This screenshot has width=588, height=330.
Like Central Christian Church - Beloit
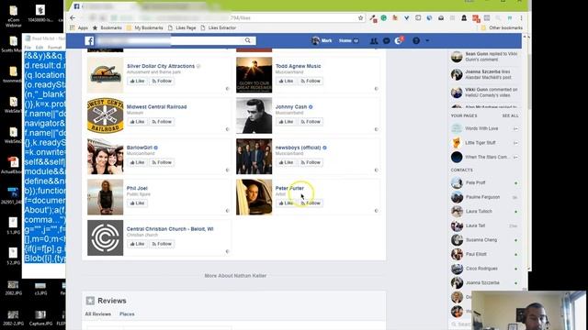point(137,244)
